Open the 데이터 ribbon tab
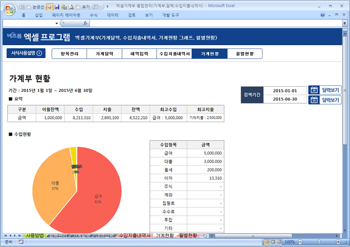Image resolution: width=350 pixels, height=247 pixels. pyautogui.click(x=113, y=15)
